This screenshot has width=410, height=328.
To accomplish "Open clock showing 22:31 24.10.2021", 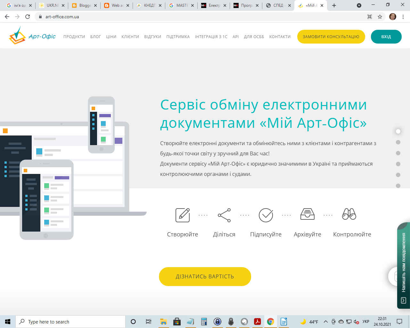I will (382, 322).
